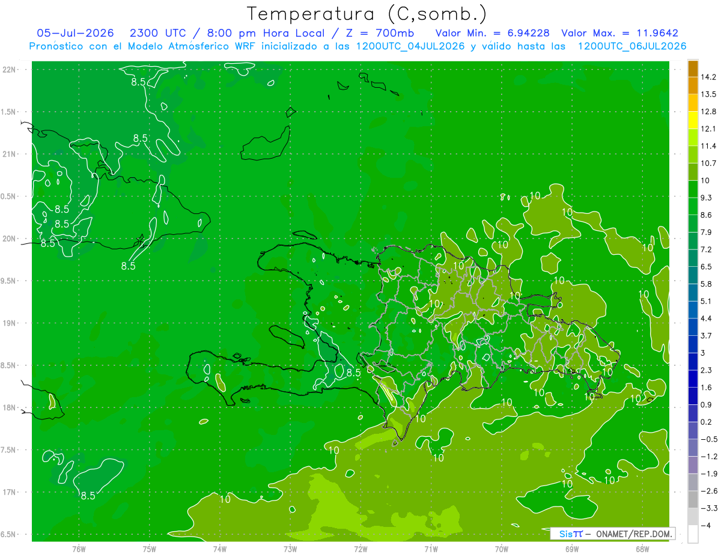Image resolution: width=721 pixels, height=557 pixels.
Task: Click the legend value '12.8'
Action: (x=710, y=112)
